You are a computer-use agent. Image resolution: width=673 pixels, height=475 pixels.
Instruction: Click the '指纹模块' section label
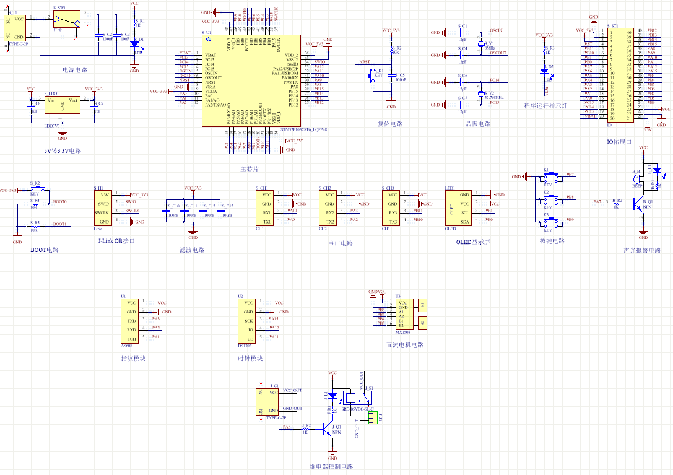[x=134, y=358]
